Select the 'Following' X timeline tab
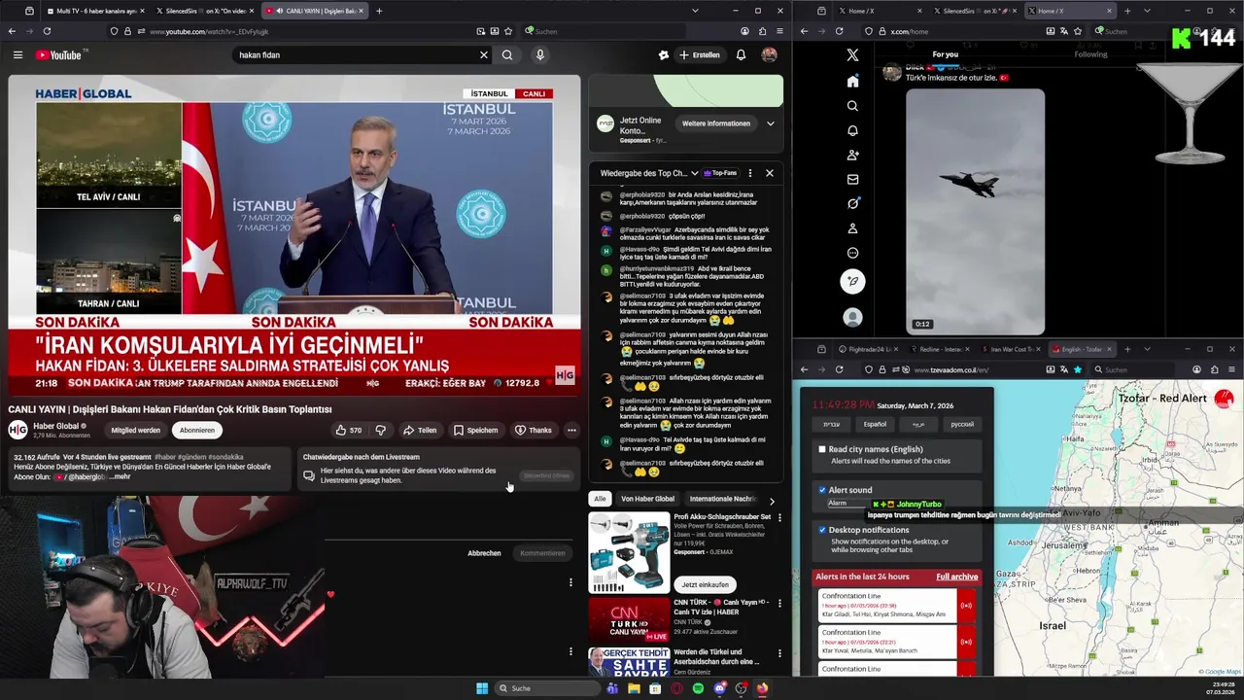1244x700 pixels. tap(1090, 54)
